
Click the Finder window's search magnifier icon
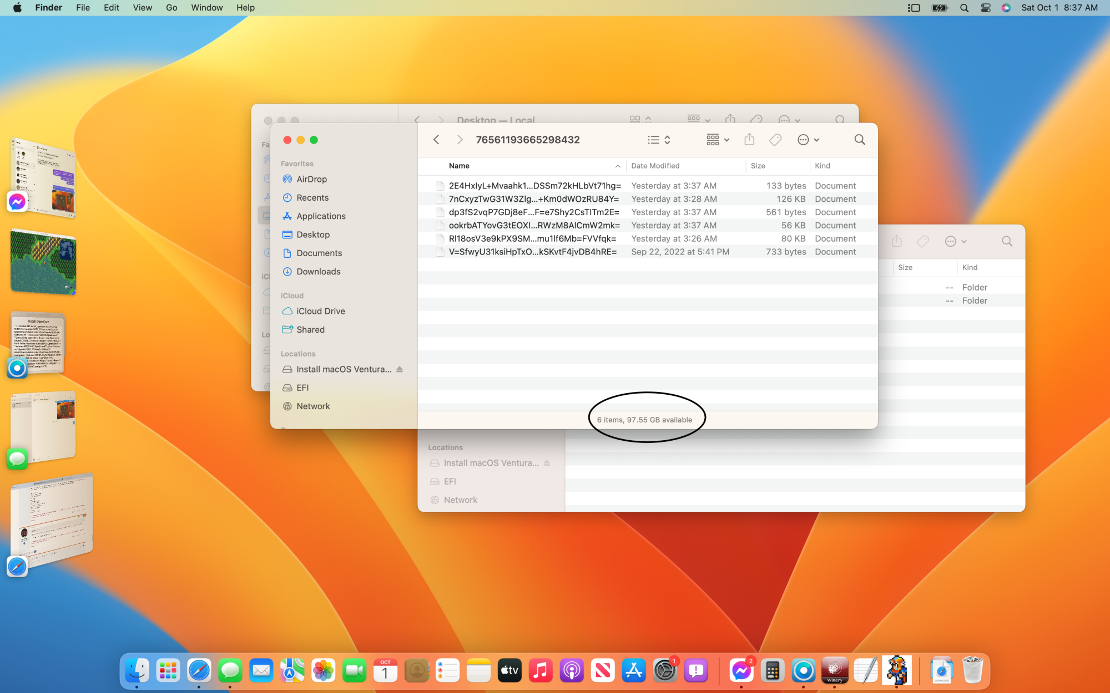pos(859,140)
